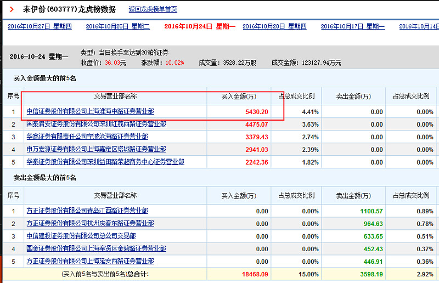Screen dimensions: 439x283
Task: Click sell amount value 446.91
Action: 373,262
